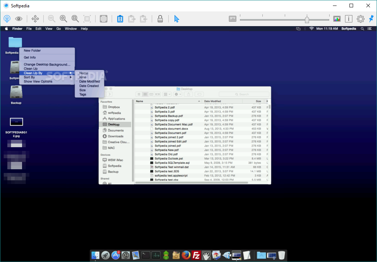The height and width of the screenshot is (262, 377).
Task: Toggle the observe mode eye icon
Action: point(19,18)
